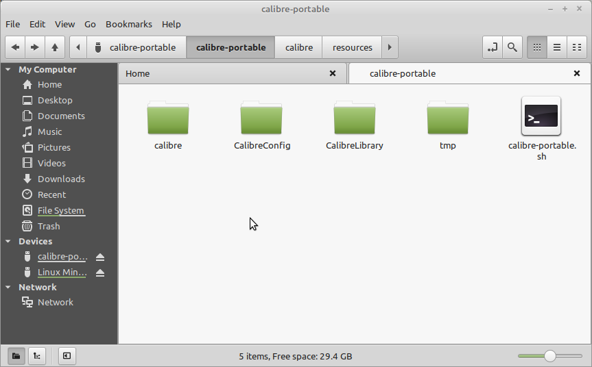
Task: Open Desktop in the sidebar
Action: point(55,101)
